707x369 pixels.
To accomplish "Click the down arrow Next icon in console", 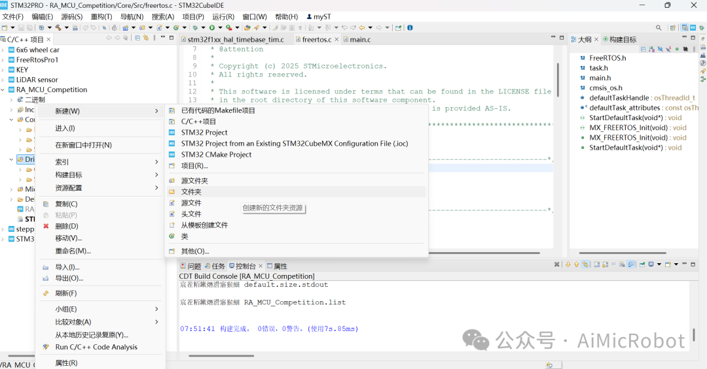I will (x=568, y=264).
